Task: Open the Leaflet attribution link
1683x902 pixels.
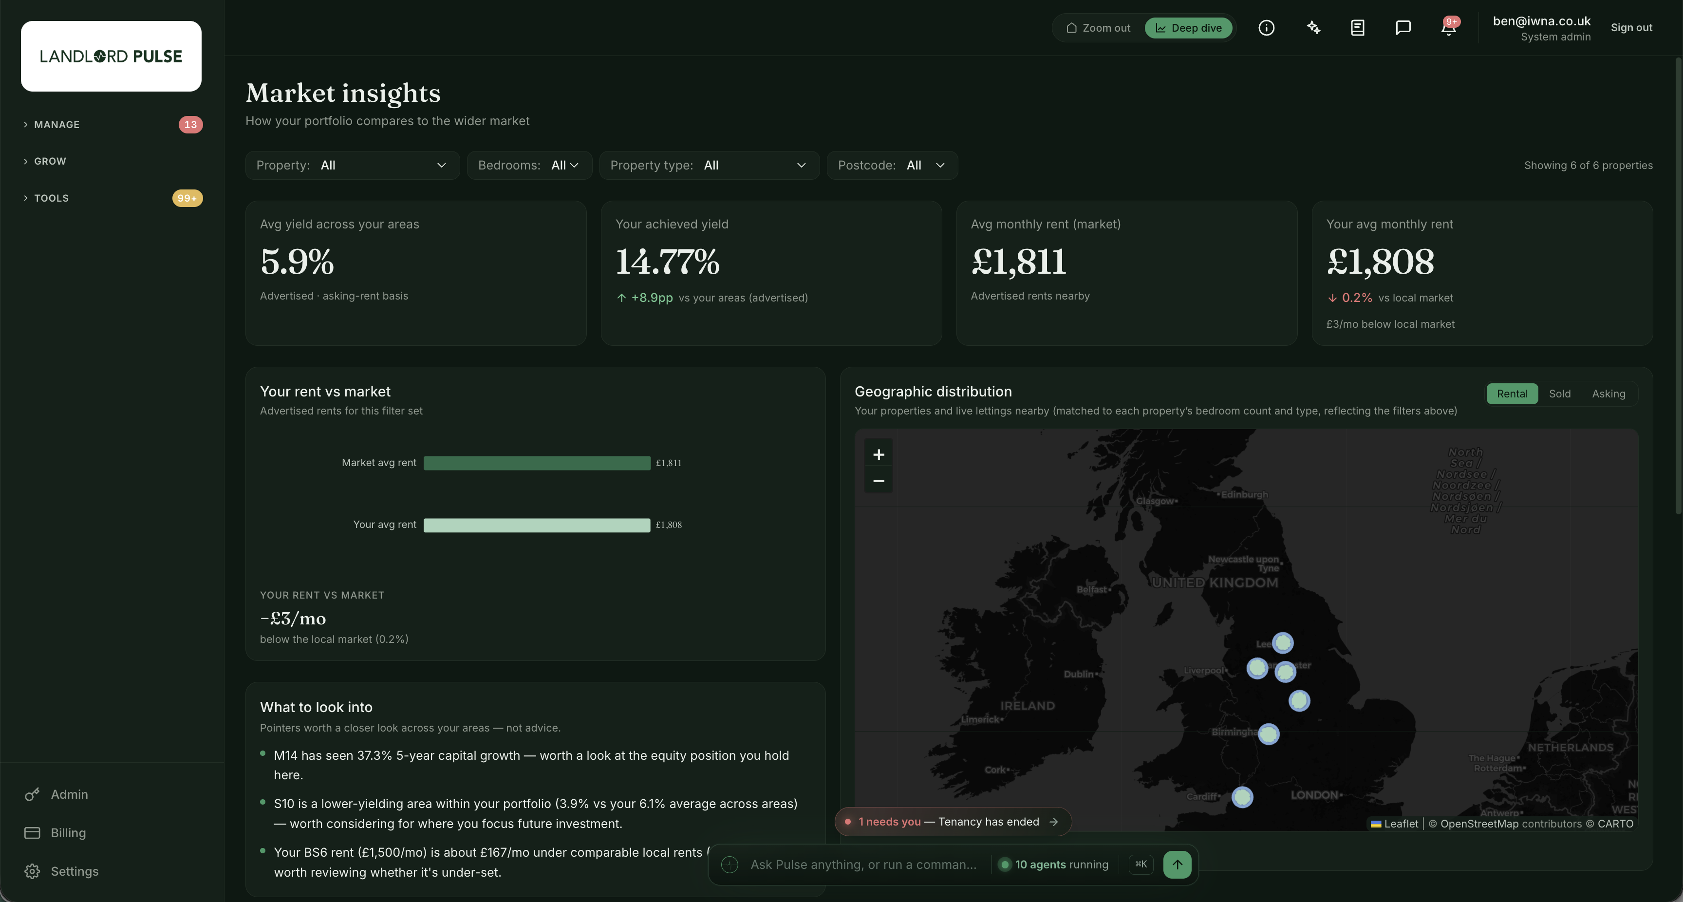Action: pos(1394,824)
